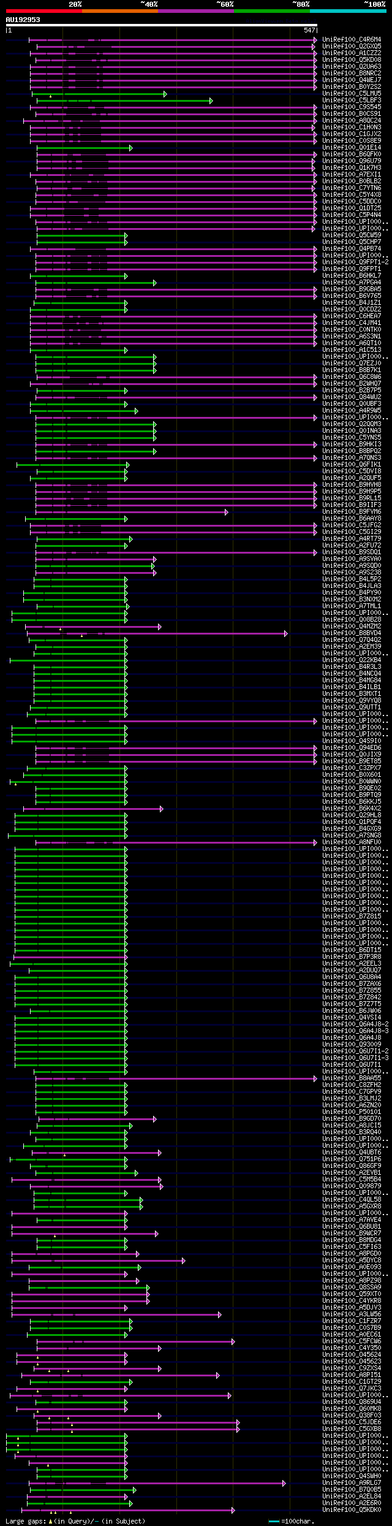The width and height of the screenshot is (392, 1526).
Task: Select the UniRef100_C1H0N3 label
Action: coord(352,128)
